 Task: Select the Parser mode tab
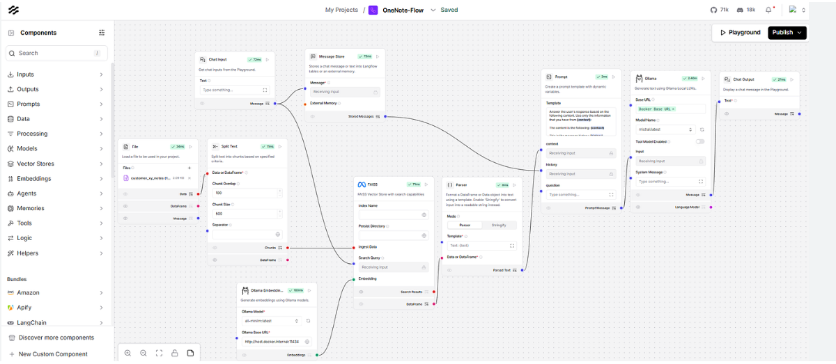coord(464,225)
